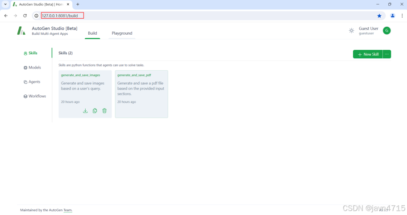Image resolution: width=407 pixels, height=215 pixels.
Task: Click the AutoGen Studio [Beta] title
Action: pos(54,28)
